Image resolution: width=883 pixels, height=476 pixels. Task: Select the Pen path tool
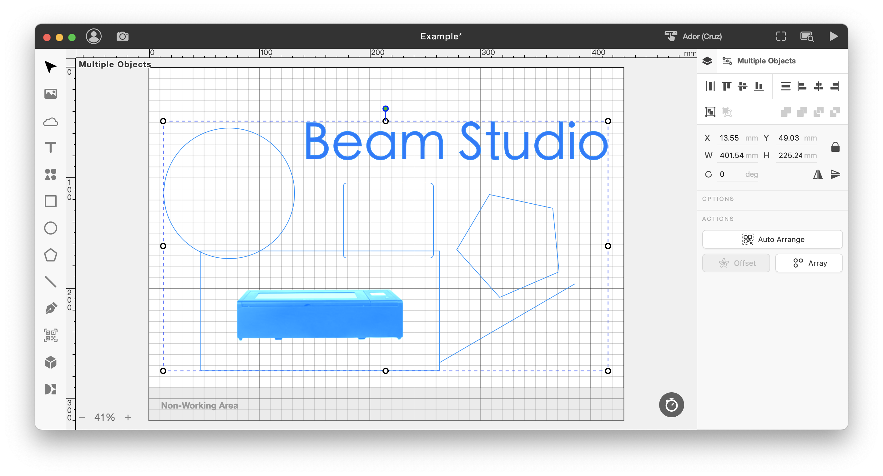tap(50, 308)
